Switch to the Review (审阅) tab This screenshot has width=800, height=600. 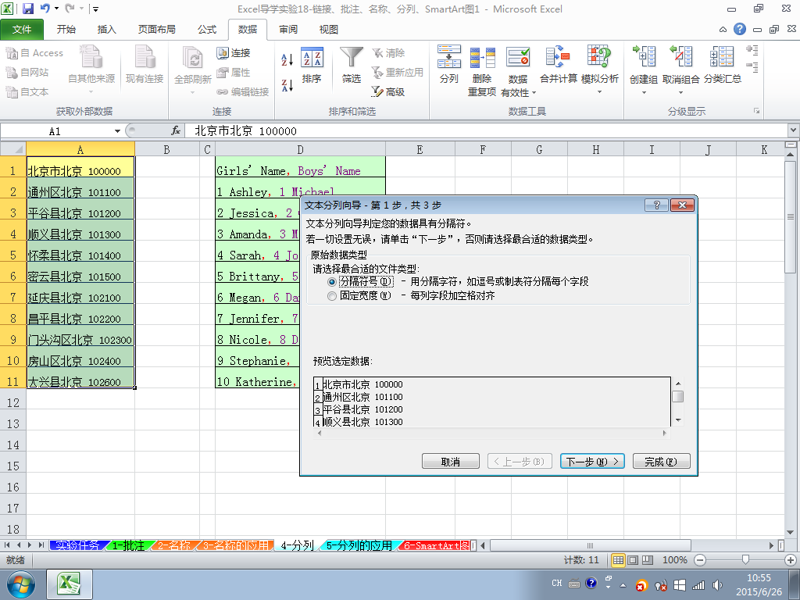pyautogui.click(x=288, y=30)
